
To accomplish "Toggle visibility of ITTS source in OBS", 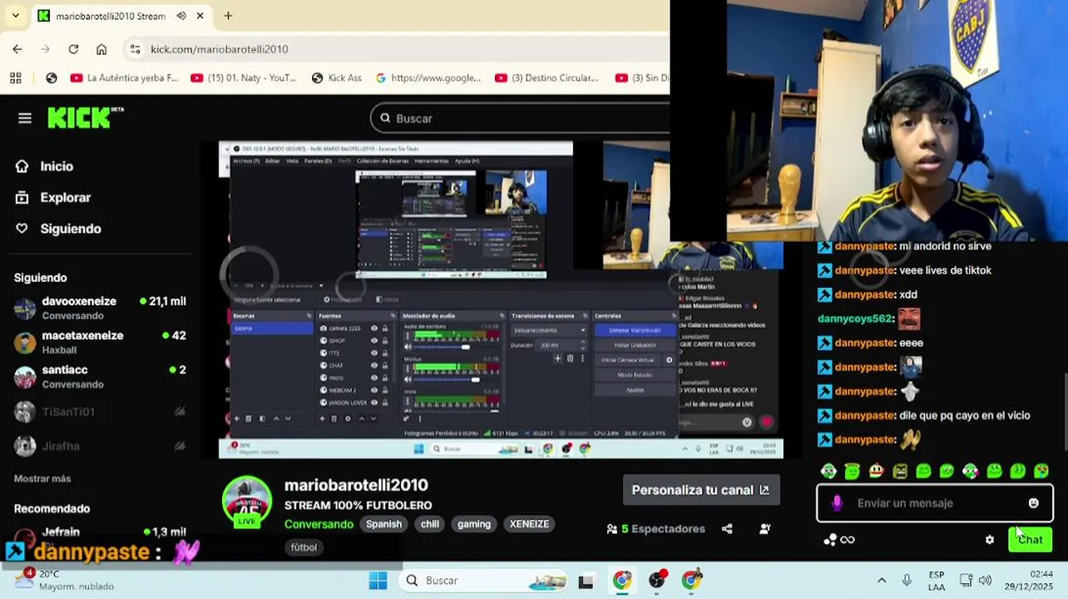I will click(374, 353).
